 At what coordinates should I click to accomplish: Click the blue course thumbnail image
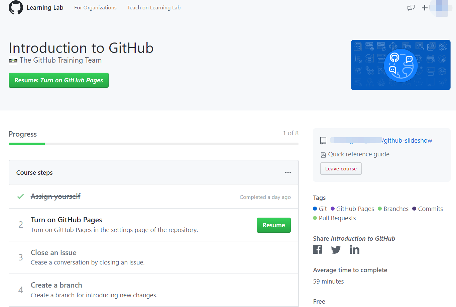[401, 65]
